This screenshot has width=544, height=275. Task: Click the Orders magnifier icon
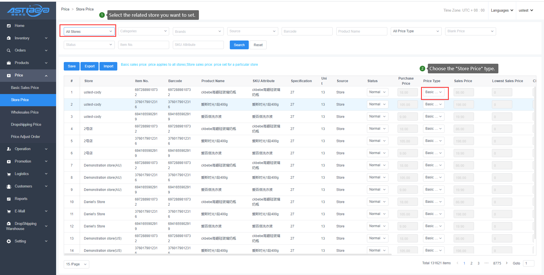click(9, 50)
